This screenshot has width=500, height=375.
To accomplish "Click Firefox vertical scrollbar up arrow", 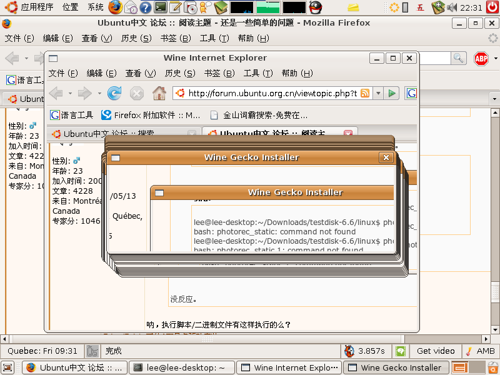I will [495, 112].
